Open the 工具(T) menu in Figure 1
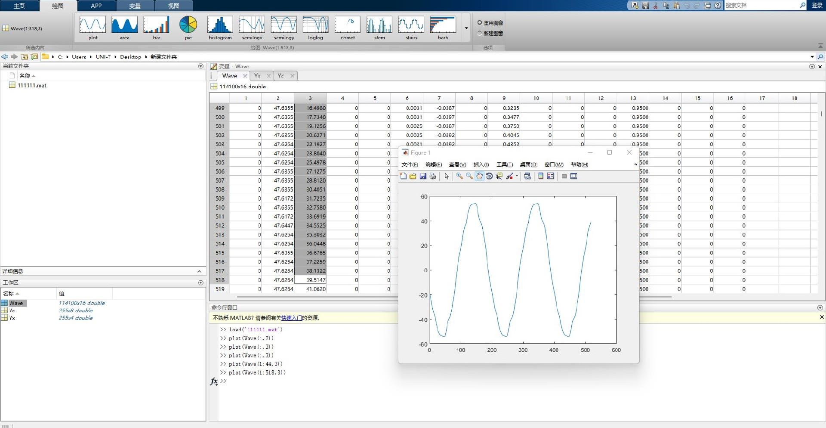 [x=504, y=164]
